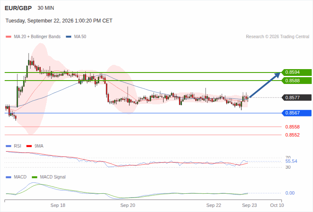Click the MACD 0.00 value label
The image size is (313, 212).
pyautogui.click(x=290, y=193)
